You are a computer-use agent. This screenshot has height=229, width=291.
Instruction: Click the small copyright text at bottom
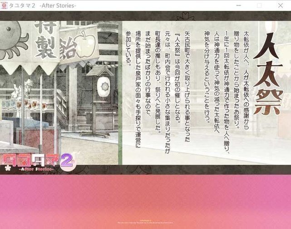click(x=145, y=222)
